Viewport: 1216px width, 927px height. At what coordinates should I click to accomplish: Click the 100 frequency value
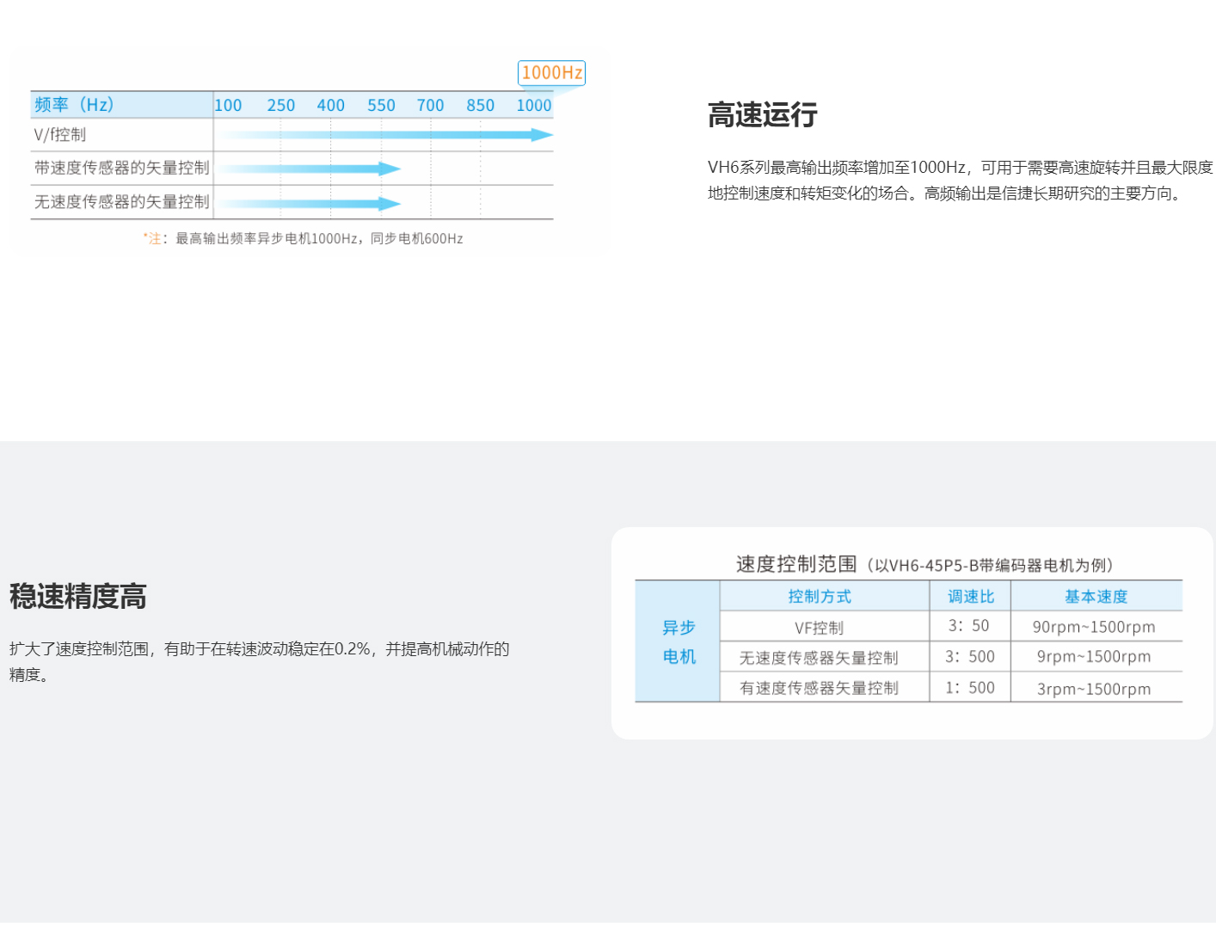[x=228, y=105]
